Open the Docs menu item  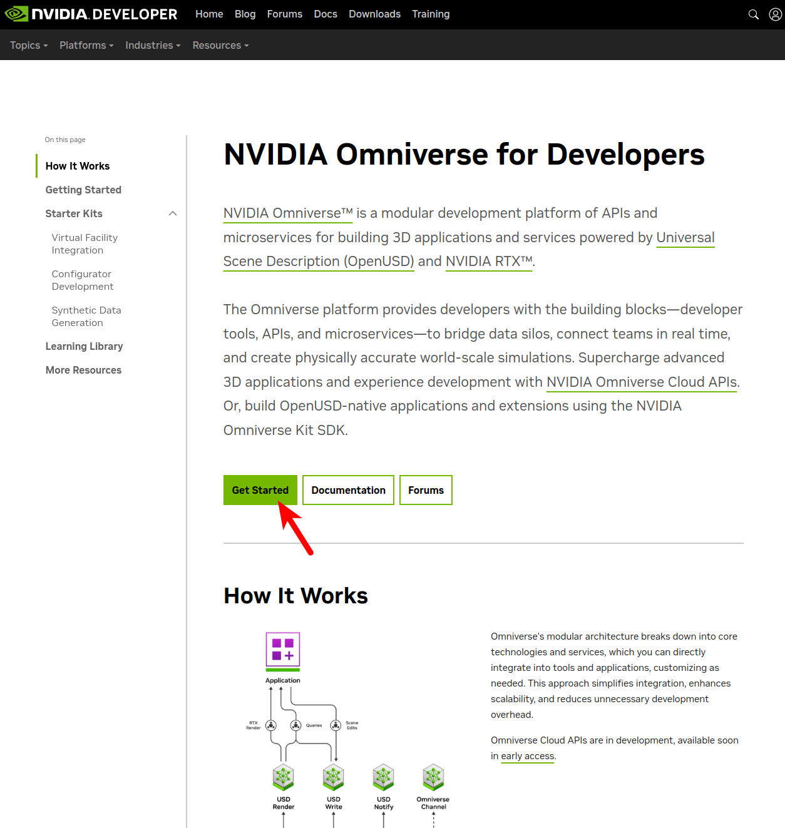click(326, 14)
